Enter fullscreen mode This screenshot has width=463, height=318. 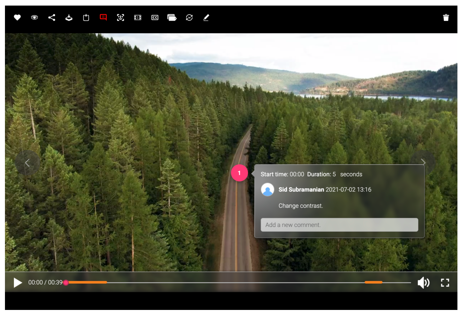click(445, 283)
